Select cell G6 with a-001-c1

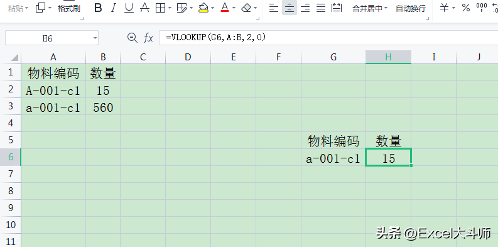333,157
